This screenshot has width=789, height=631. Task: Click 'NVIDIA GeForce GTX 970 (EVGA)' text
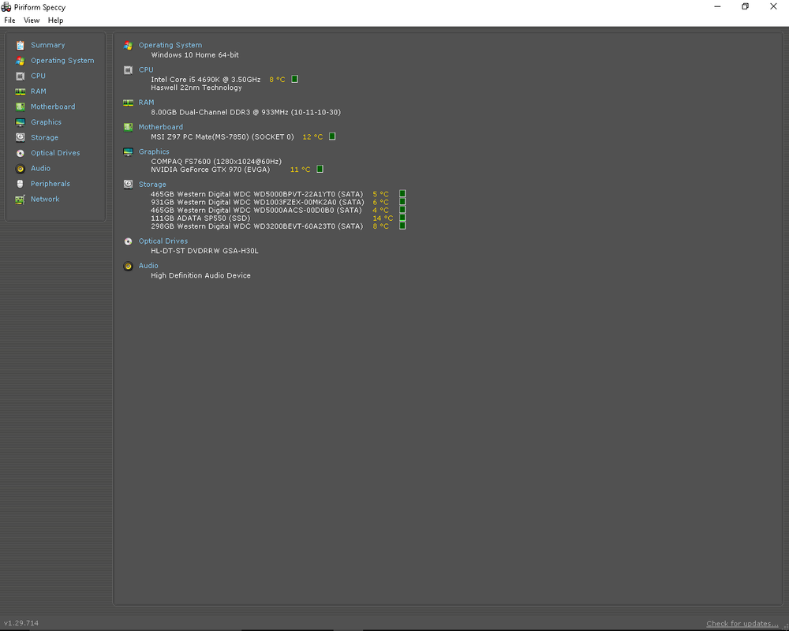pyautogui.click(x=211, y=170)
